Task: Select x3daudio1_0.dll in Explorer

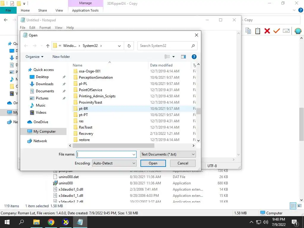Action: tap(71, 189)
